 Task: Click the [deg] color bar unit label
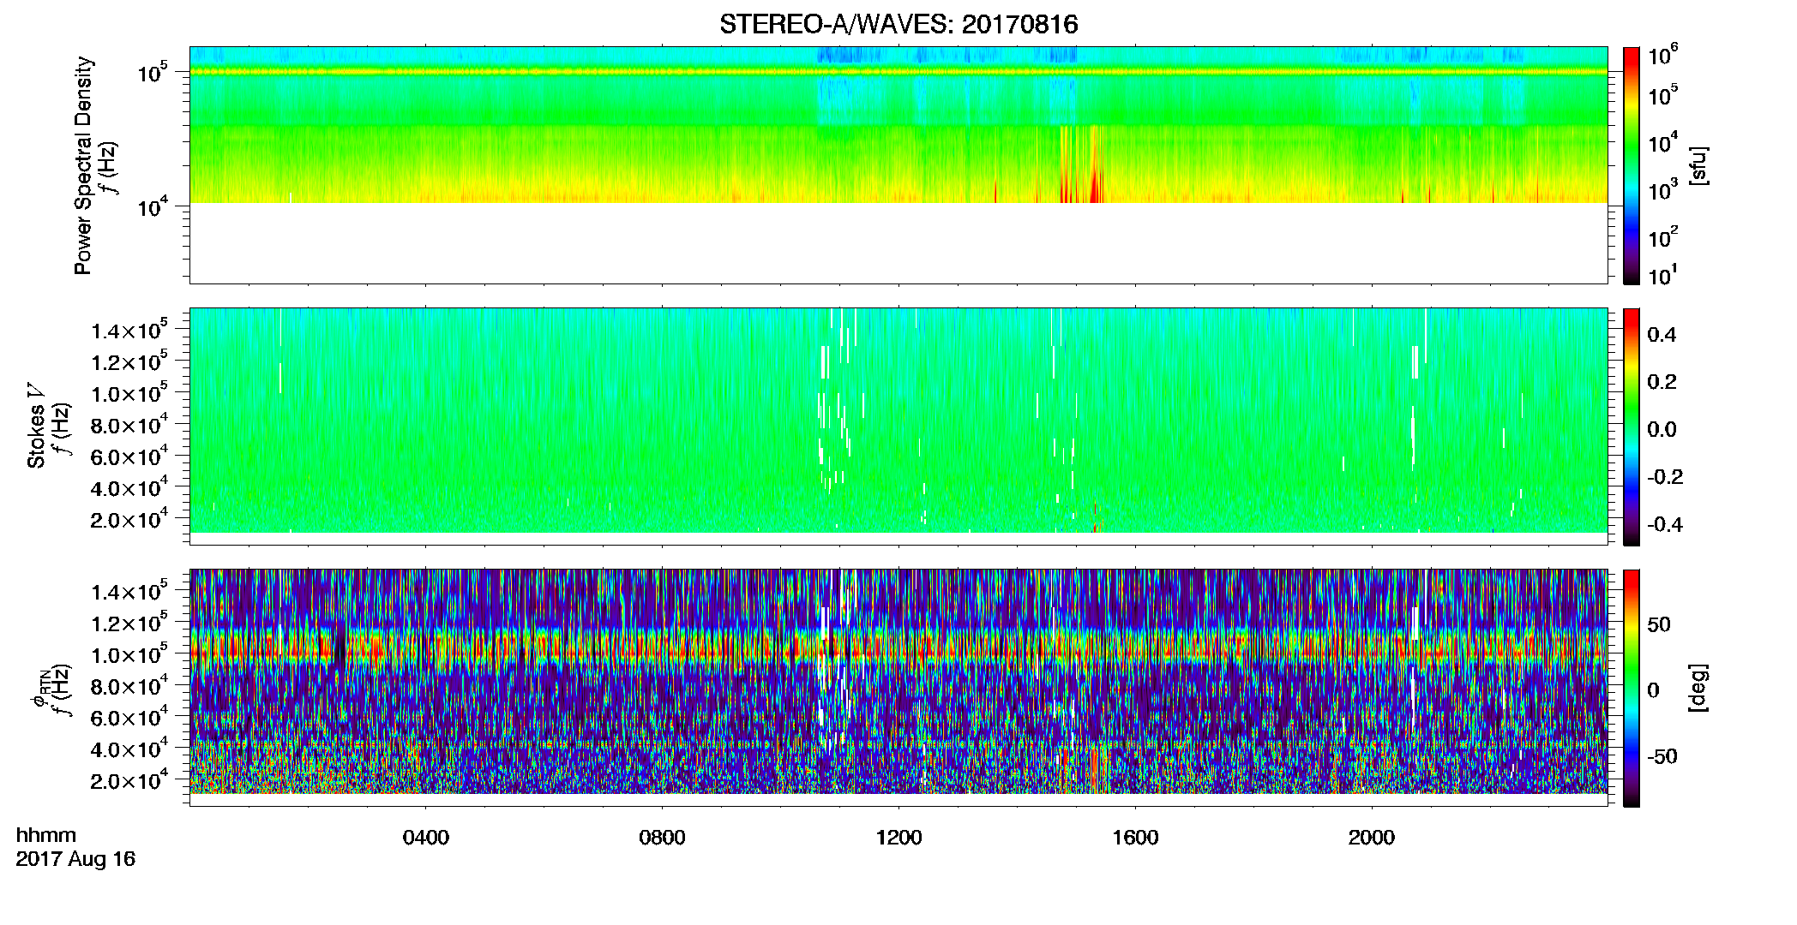pyautogui.click(x=1698, y=688)
